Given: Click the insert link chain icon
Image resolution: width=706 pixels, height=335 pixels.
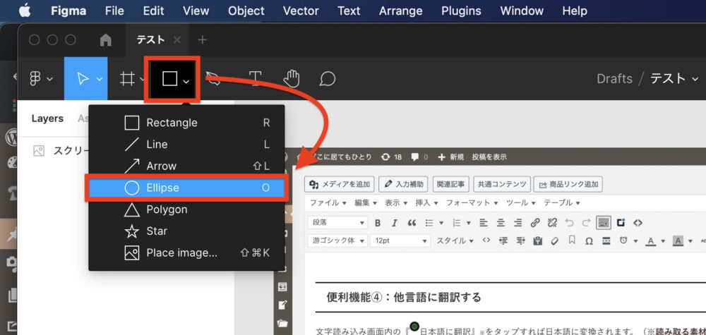Looking at the screenshot, I should pos(535,223).
